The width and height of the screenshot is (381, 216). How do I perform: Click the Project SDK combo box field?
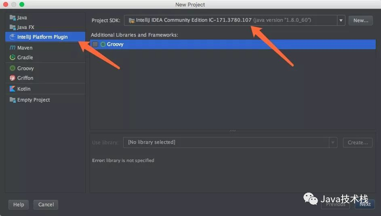coord(230,21)
